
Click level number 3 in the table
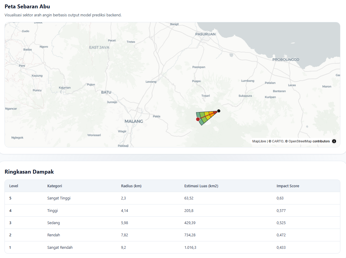[x=10, y=223]
